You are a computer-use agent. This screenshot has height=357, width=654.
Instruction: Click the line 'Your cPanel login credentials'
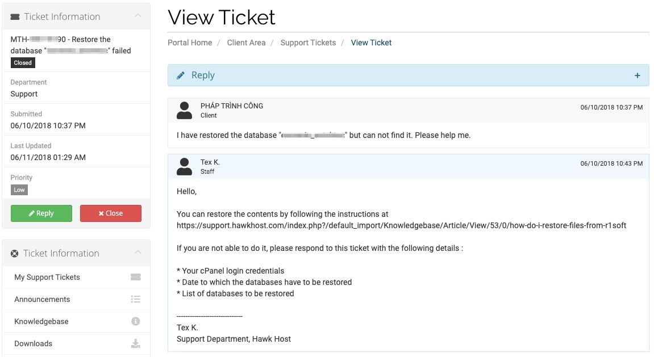pyautogui.click(x=230, y=271)
